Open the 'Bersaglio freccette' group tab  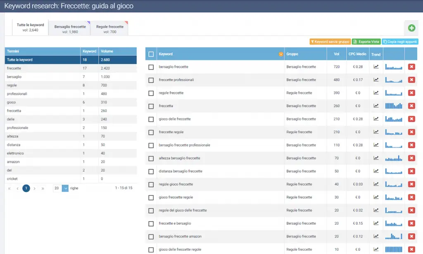click(x=70, y=29)
